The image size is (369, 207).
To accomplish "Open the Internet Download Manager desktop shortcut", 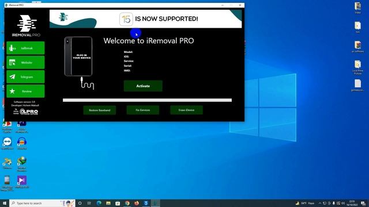I will pyautogui.click(x=22, y=164).
